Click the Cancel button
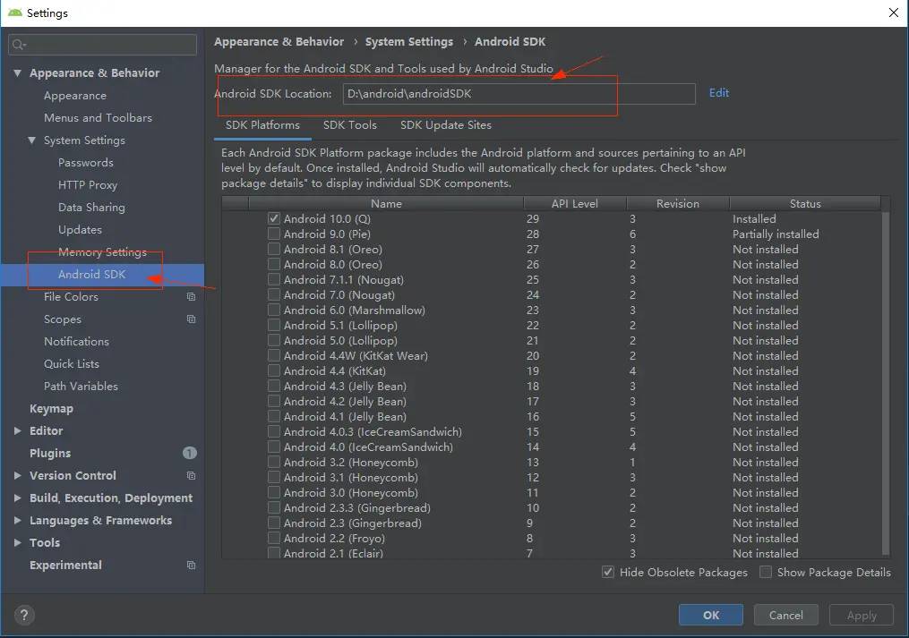 coord(786,615)
